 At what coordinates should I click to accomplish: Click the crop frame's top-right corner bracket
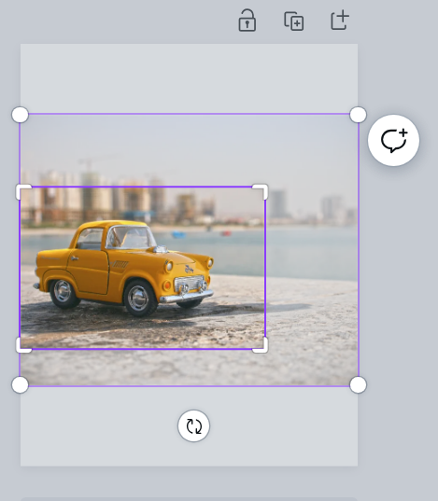click(x=261, y=190)
